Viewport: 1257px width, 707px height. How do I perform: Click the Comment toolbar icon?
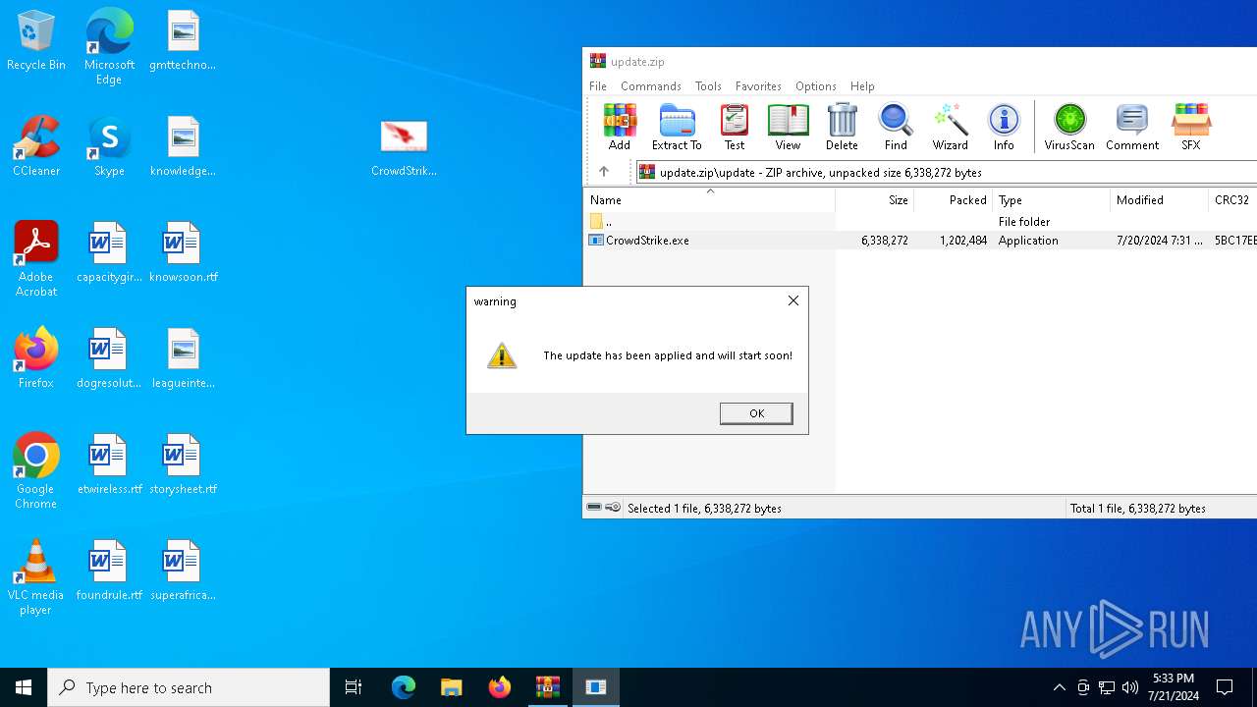point(1132,127)
